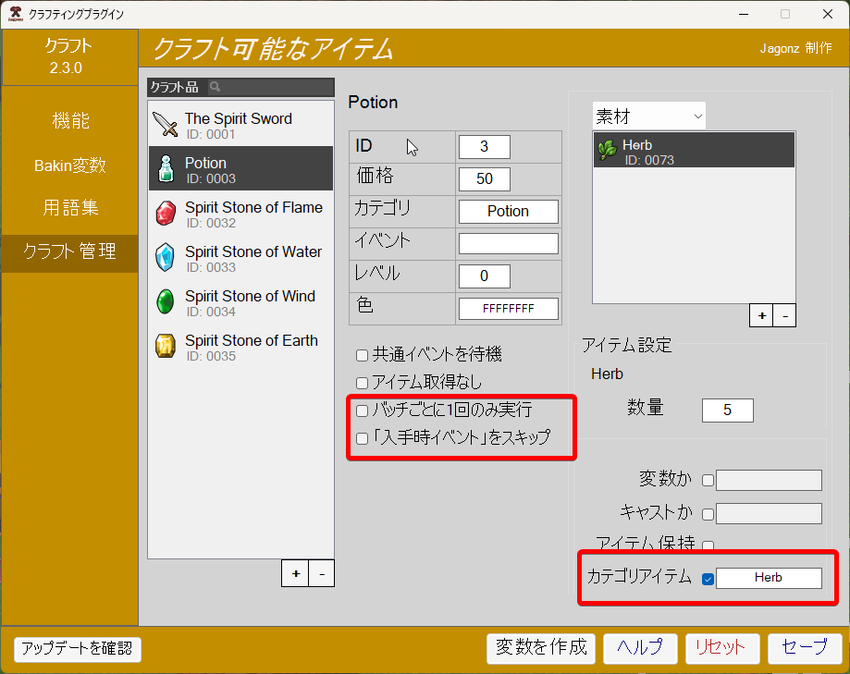Select The Spirit Sword in craft list
The height and width of the screenshot is (674, 850).
point(241,125)
